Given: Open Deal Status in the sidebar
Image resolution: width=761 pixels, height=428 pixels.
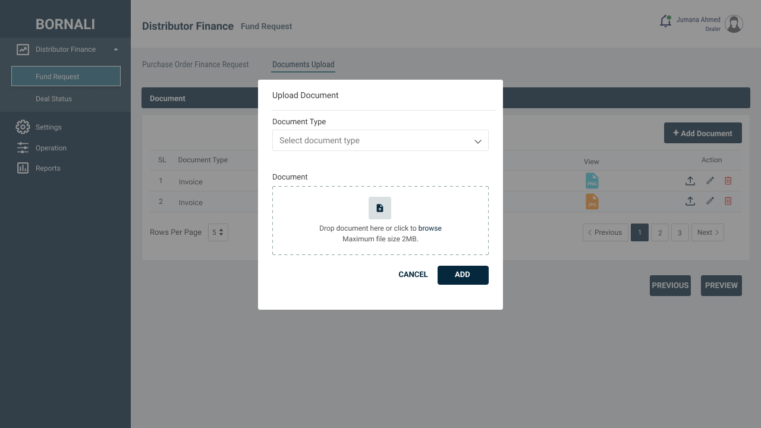Looking at the screenshot, I should [54, 99].
